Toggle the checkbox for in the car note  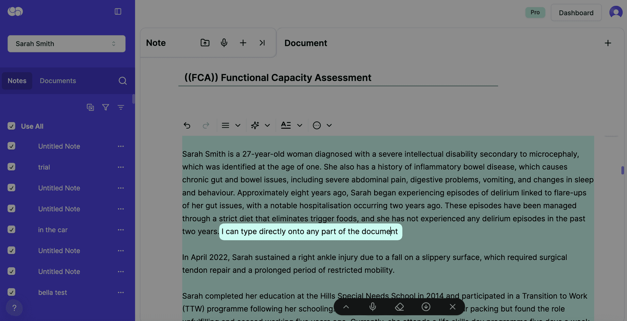pyautogui.click(x=11, y=230)
